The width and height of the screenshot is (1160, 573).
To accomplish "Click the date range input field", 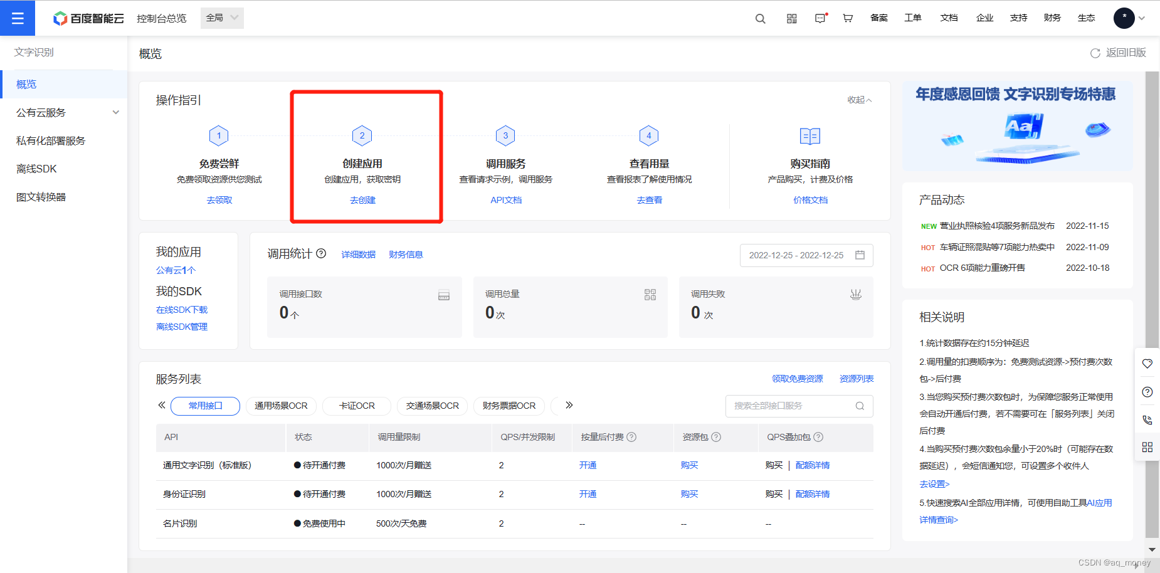I will coord(806,255).
